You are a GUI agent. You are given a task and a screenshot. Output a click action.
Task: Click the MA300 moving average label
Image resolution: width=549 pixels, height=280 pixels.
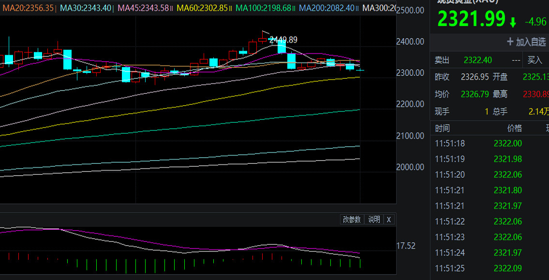379,8
